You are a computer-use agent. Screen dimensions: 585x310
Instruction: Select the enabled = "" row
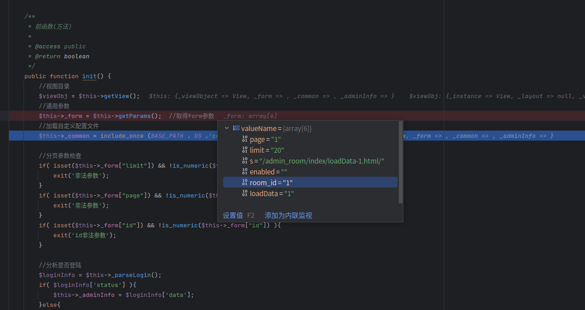310,172
